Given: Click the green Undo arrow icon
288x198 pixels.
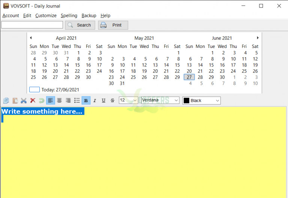Looking at the screenshot, I should 42,100.
